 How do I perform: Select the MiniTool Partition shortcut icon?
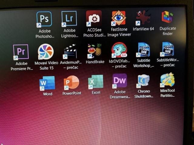tap(167, 80)
